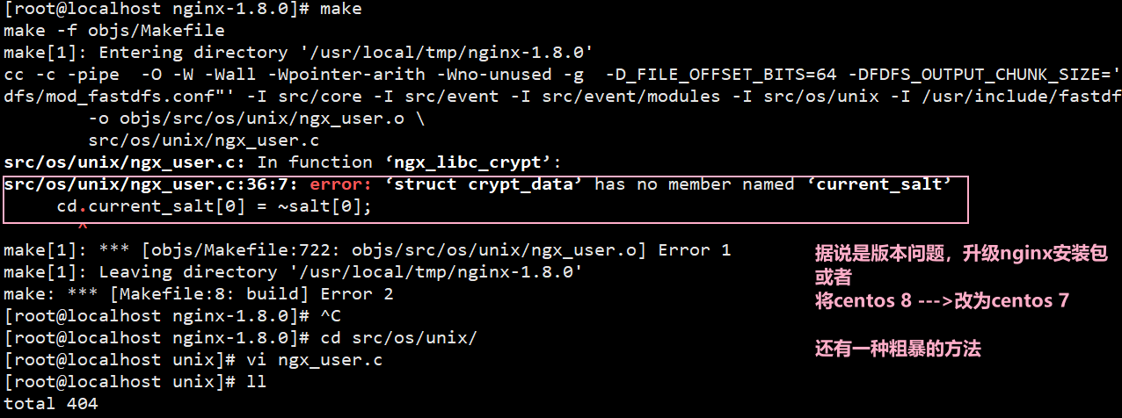Image resolution: width=1122 pixels, height=418 pixels.
Task: Click the '^C' prompt line
Action: pyautogui.click(x=171, y=316)
